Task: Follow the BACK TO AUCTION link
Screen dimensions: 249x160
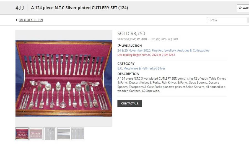Action: (x=30, y=20)
